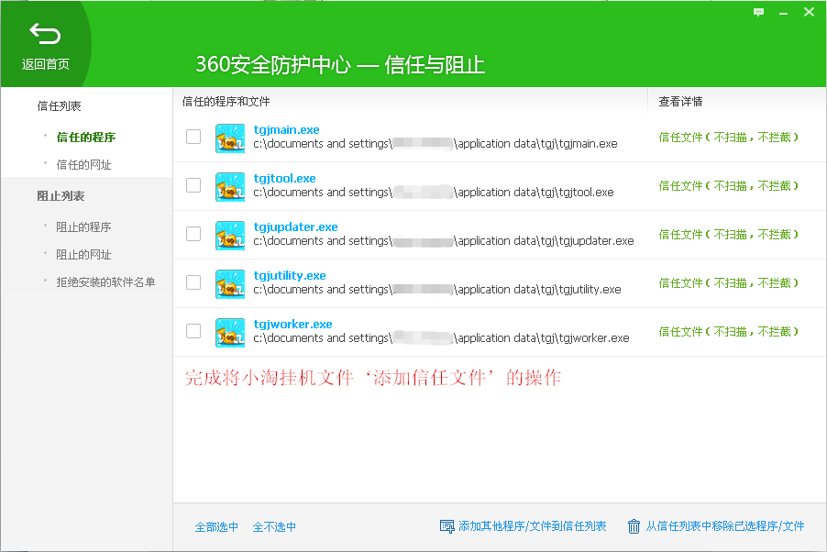View trust details for tgjupdater.exe
This screenshot has height=552, width=827.
(x=728, y=235)
